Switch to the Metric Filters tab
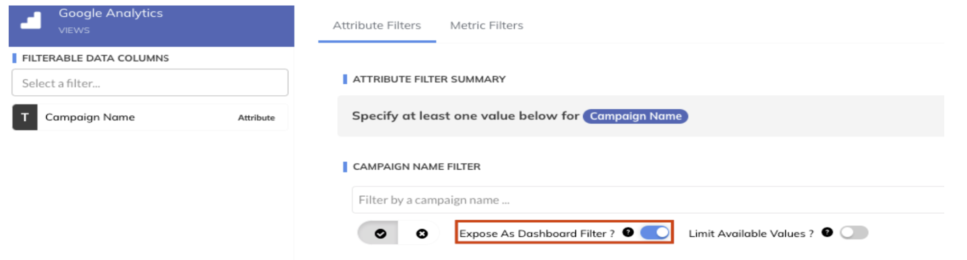Viewport: 967px width, 260px height. click(x=486, y=25)
